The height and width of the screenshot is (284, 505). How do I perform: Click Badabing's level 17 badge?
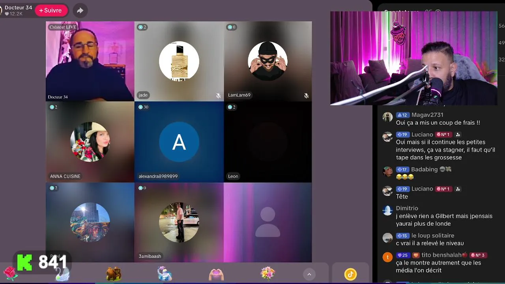coord(402,170)
